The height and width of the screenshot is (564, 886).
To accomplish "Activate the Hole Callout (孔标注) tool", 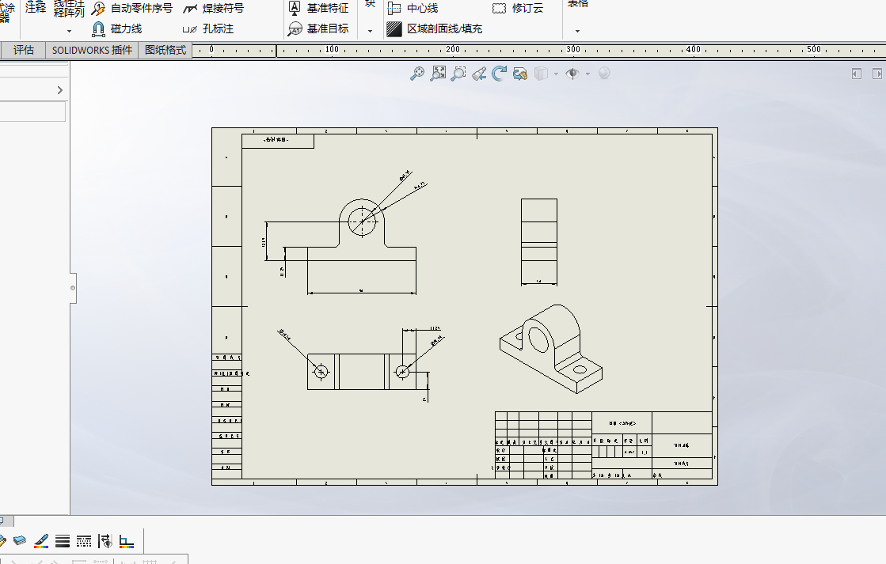I will [208, 28].
